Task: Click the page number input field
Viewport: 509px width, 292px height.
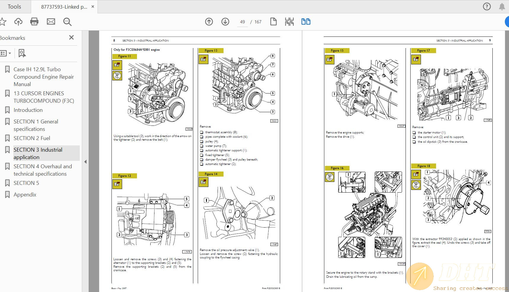Action: click(x=242, y=22)
